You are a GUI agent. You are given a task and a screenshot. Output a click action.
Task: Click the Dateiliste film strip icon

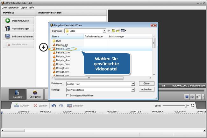coord(17,93)
